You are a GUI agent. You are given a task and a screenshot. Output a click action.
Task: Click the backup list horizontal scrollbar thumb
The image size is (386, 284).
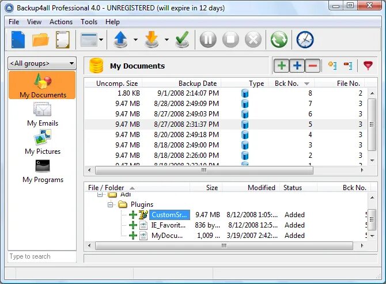(x=204, y=170)
